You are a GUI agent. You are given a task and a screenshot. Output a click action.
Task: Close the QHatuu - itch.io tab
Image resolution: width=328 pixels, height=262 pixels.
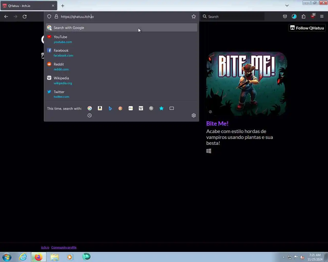(x=53, y=6)
